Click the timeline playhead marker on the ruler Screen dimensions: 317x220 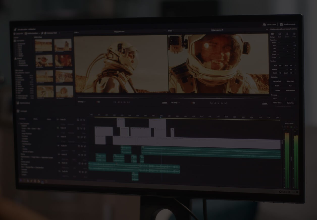pyautogui.click(x=161, y=117)
